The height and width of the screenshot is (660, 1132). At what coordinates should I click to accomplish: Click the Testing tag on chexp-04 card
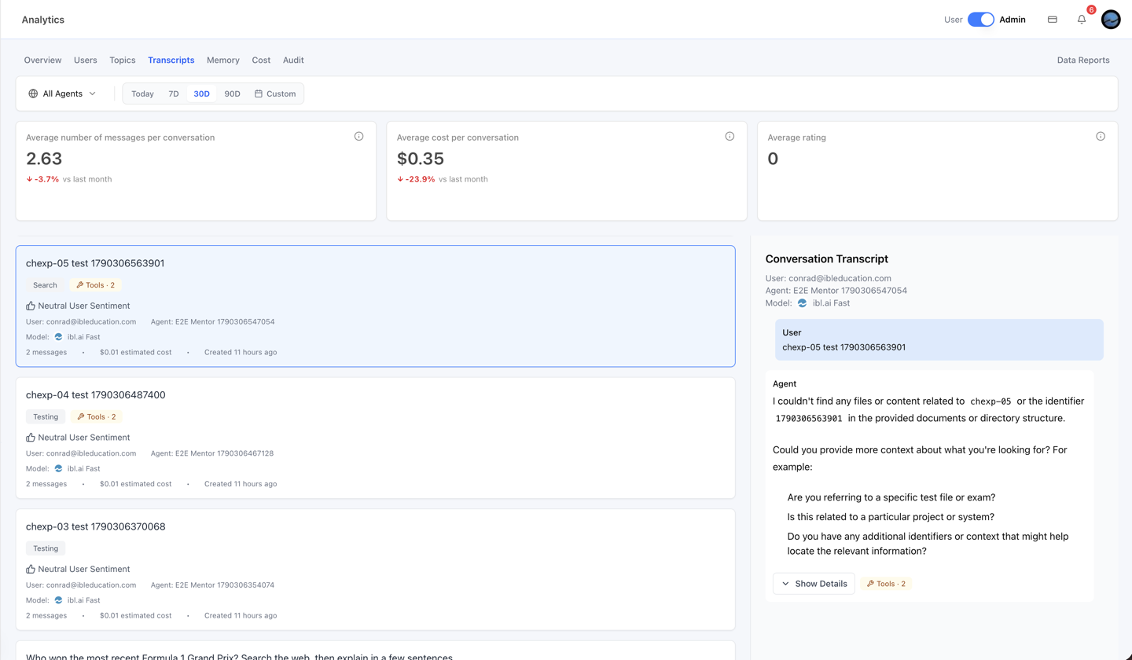pyautogui.click(x=46, y=417)
